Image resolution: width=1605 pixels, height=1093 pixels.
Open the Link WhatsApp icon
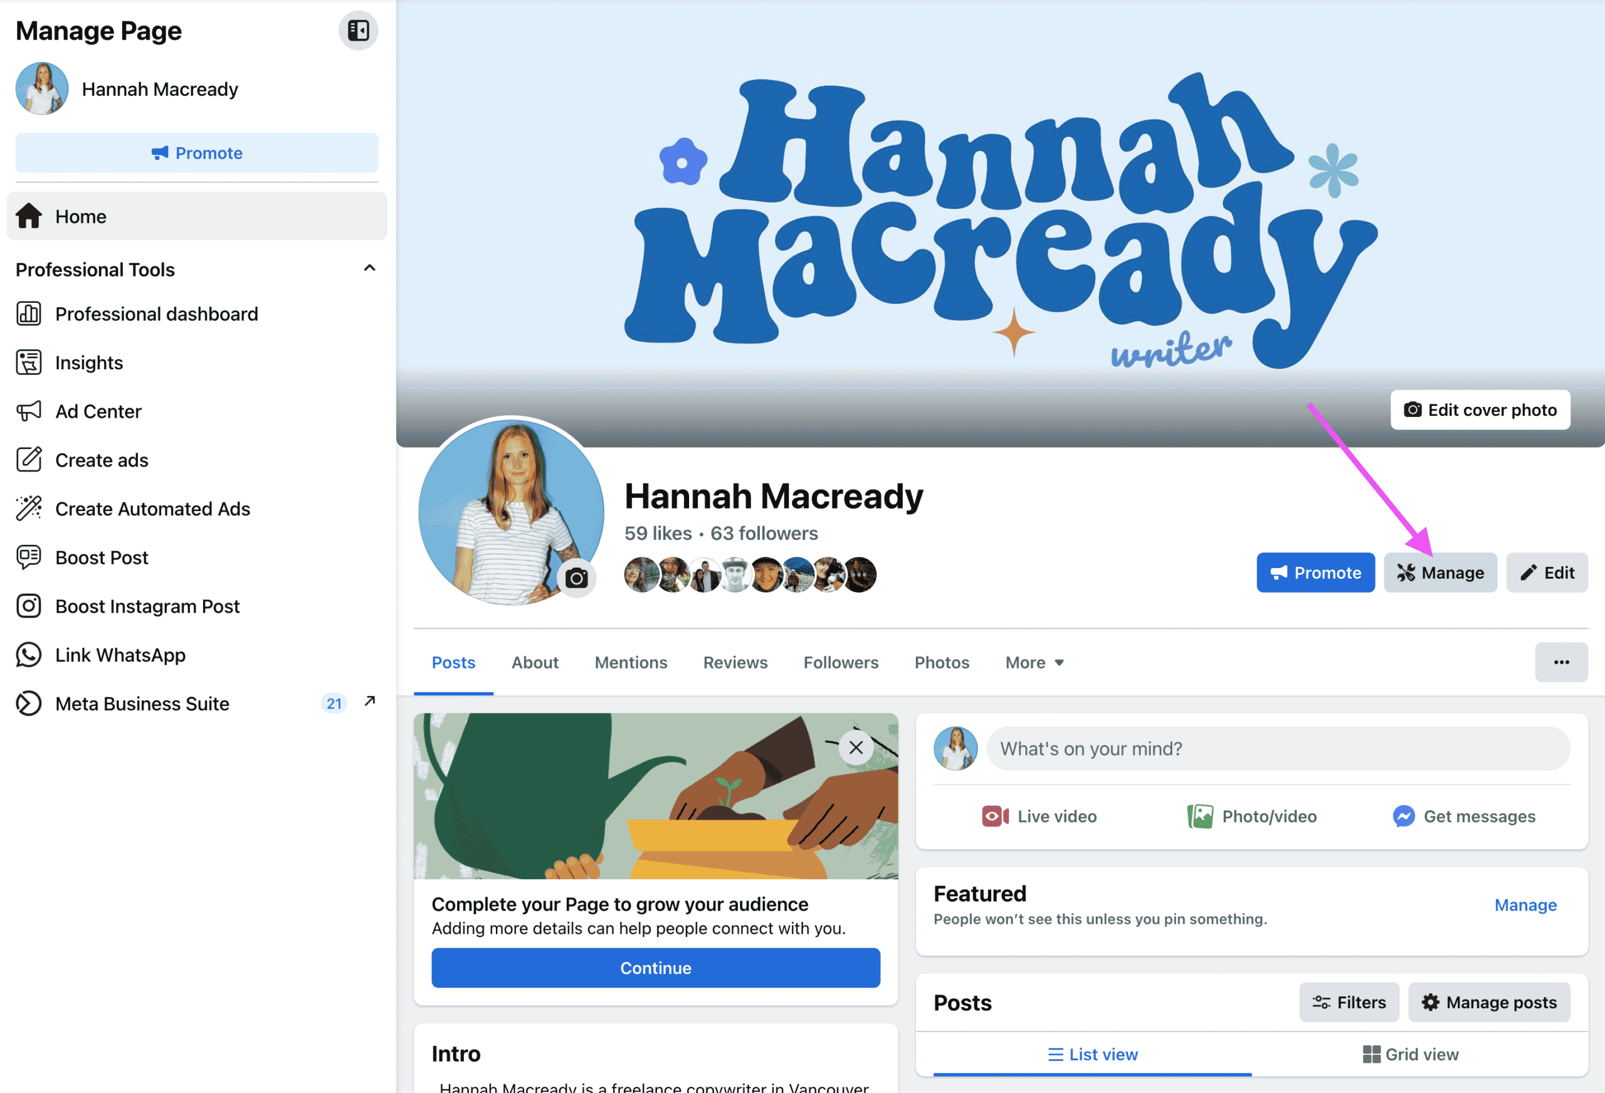point(29,655)
